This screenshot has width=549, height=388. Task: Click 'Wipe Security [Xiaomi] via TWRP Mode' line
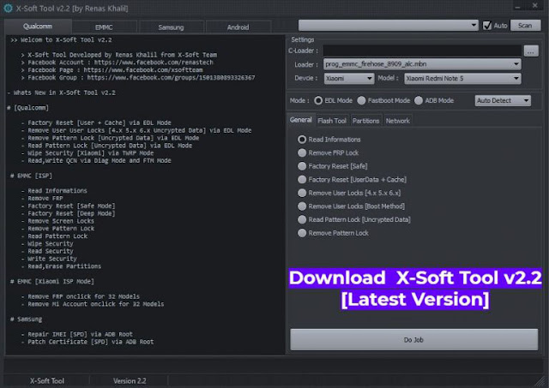87,153
